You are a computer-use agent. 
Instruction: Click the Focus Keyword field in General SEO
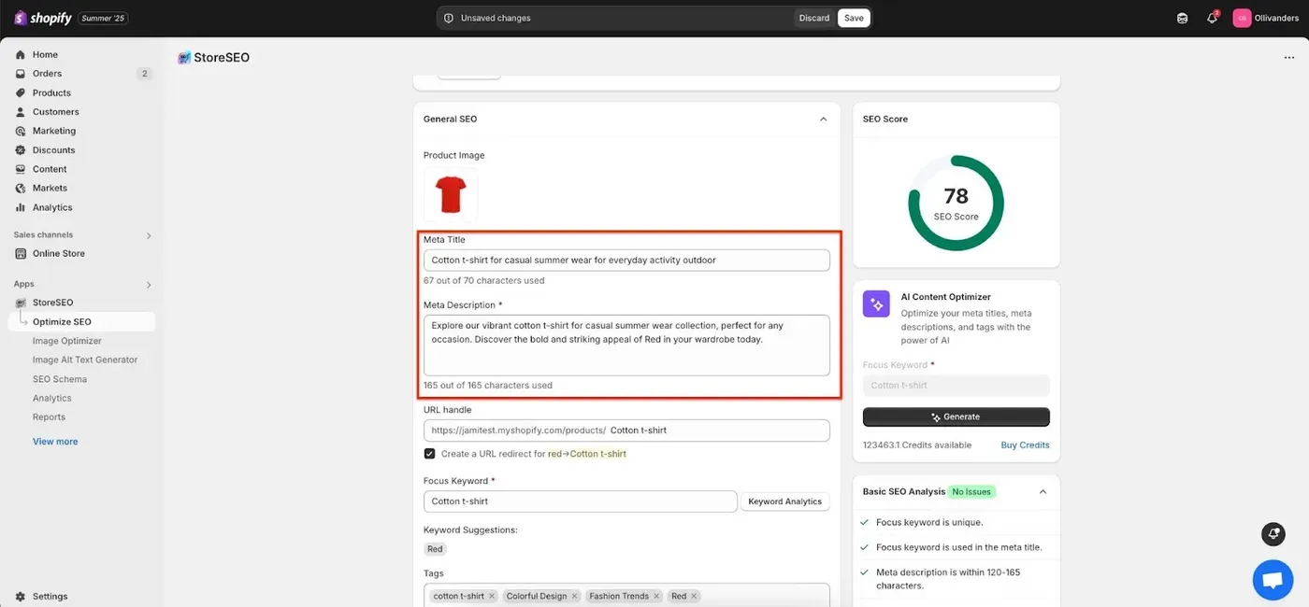coord(580,501)
